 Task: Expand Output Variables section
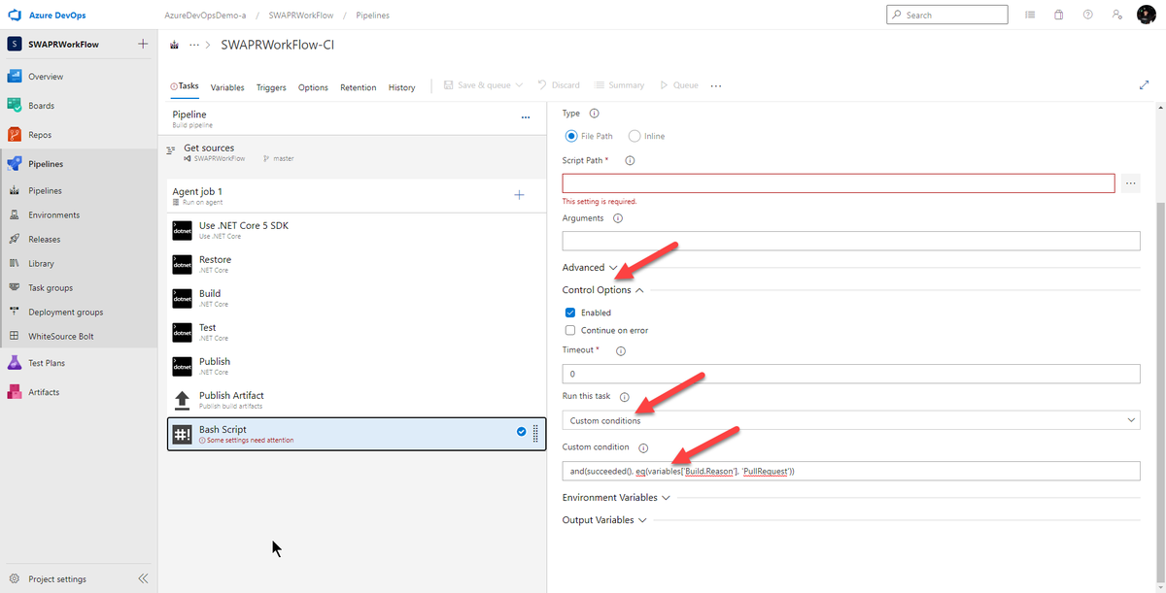tap(605, 520)
